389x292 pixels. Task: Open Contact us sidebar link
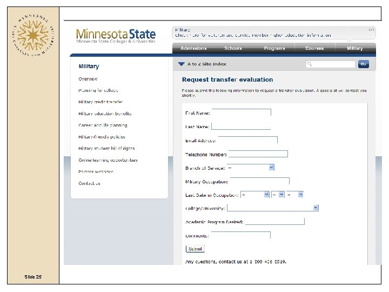tap(89, 183)
